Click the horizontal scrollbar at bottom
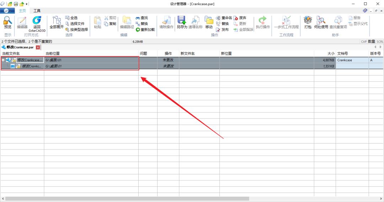 [142, 199]
